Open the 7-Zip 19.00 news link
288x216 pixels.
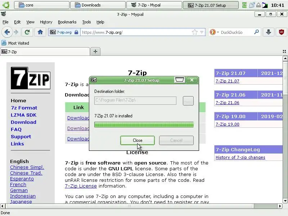pos(228,124)
